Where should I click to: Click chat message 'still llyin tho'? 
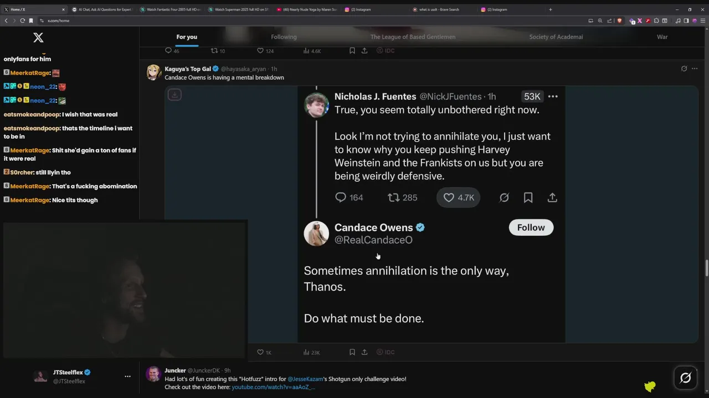(x=53, y=172)
